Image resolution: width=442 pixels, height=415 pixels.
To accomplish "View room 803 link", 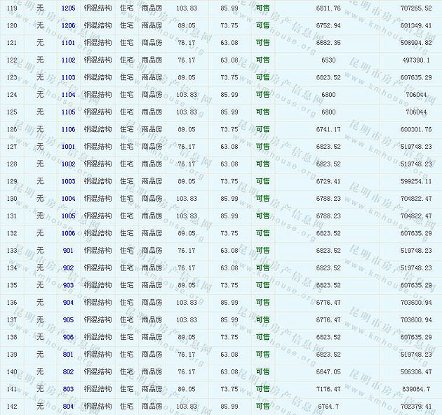I will point(68,388).
